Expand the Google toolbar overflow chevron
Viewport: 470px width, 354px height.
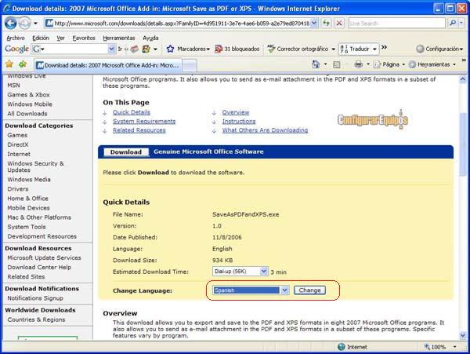click(384, 47)
